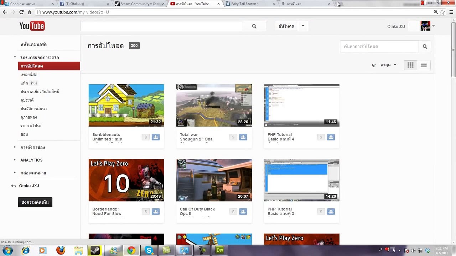The height and width of the screenshot is (256, 456).
Task: Open the Otaku JXJ avatar picture
Action: click(x=425, y=26)
